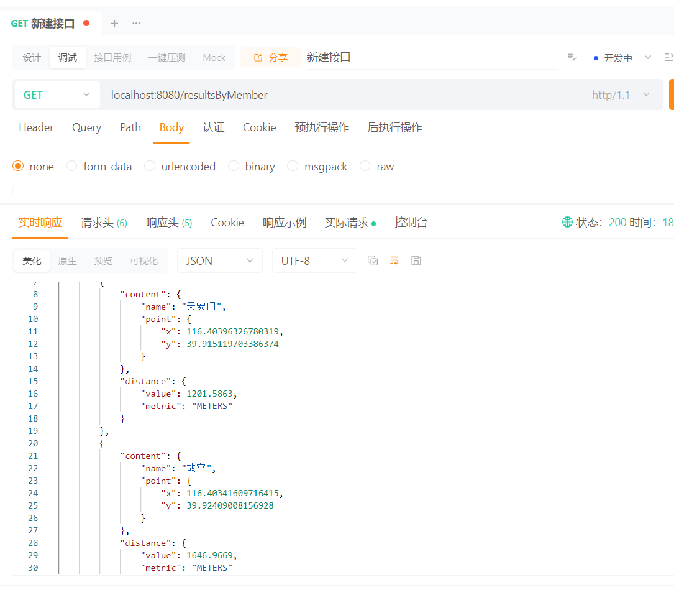The height and width of the screenshot is (590, 674).
Task: Open a new tab with plus icon
Action: [x=114, y=24]
